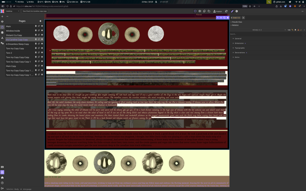Duplicate the Window Inside page
The width and height of the screenshot is (306, 191).
click(x=39, y=31)
